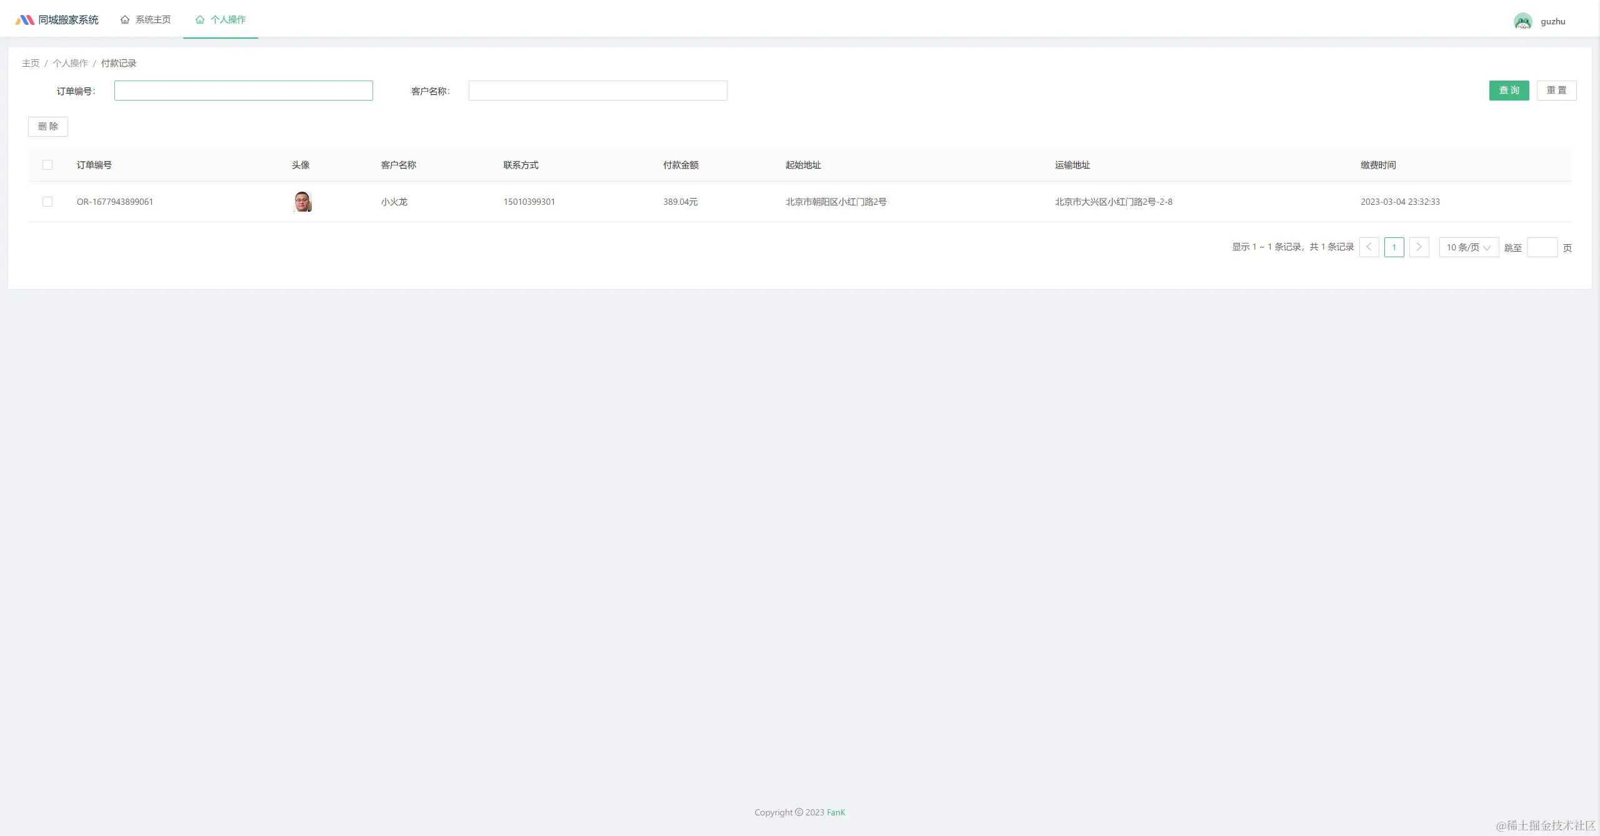This screenshot has height=836, width=1600.
Task: Click the 主页 breadcrumb link
Action: coord(31,63)
